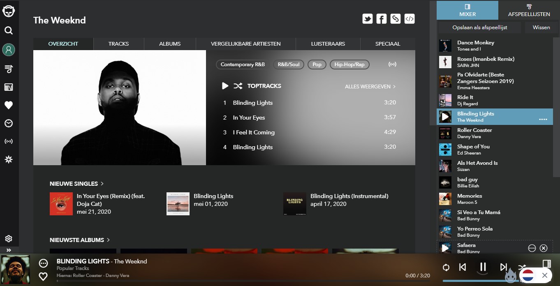Viewport: 560px width, 286px height.
Task: Open search via the magnifier icon
Action: 9,30
